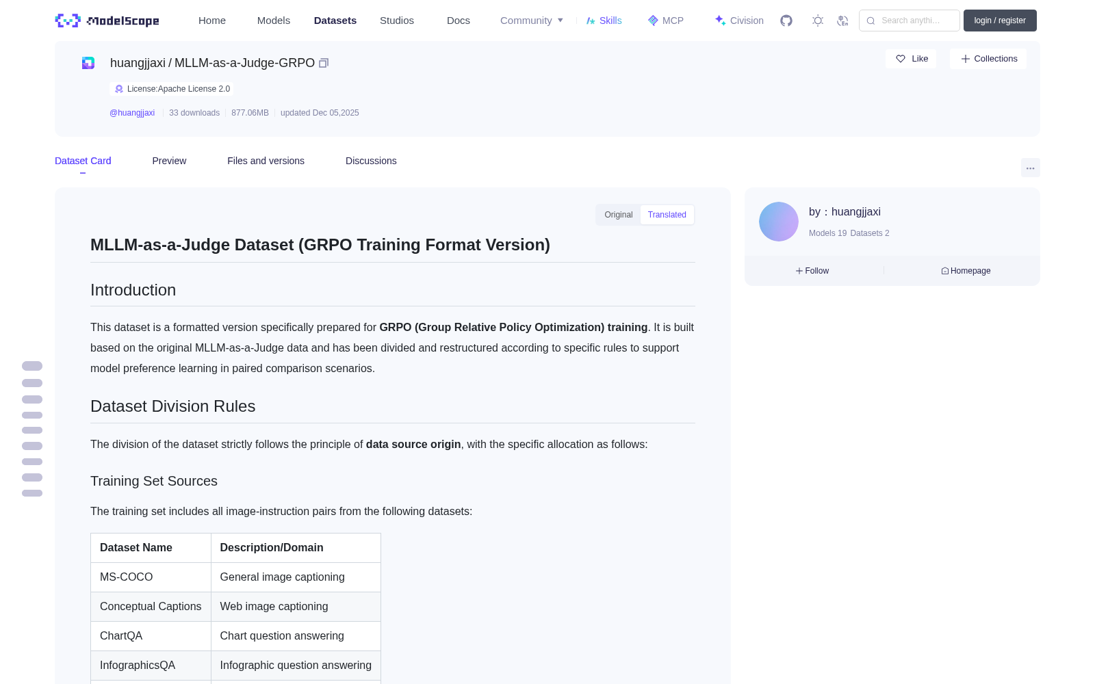
Task: Click the Web image captioning cell
Action: [296, 607]
